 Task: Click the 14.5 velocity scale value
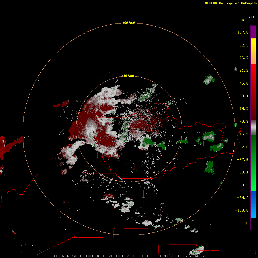[x=244, y=109]
